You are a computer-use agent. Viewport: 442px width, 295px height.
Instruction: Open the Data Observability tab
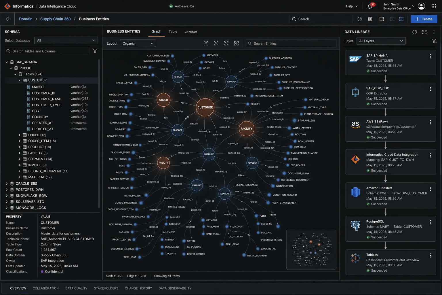point(175,288)
